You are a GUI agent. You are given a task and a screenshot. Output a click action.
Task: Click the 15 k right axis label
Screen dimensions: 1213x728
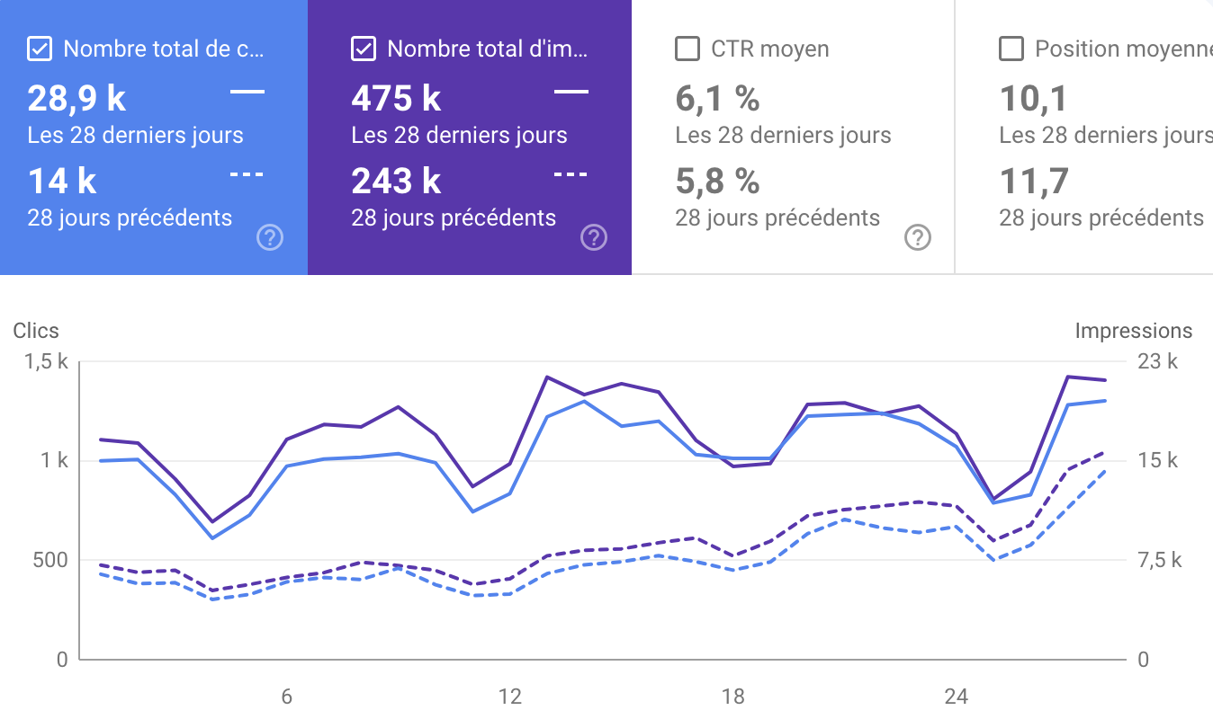tap(1156, 460)
